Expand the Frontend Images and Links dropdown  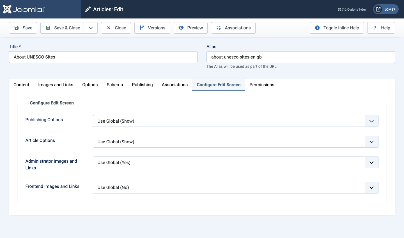point(236,188)
